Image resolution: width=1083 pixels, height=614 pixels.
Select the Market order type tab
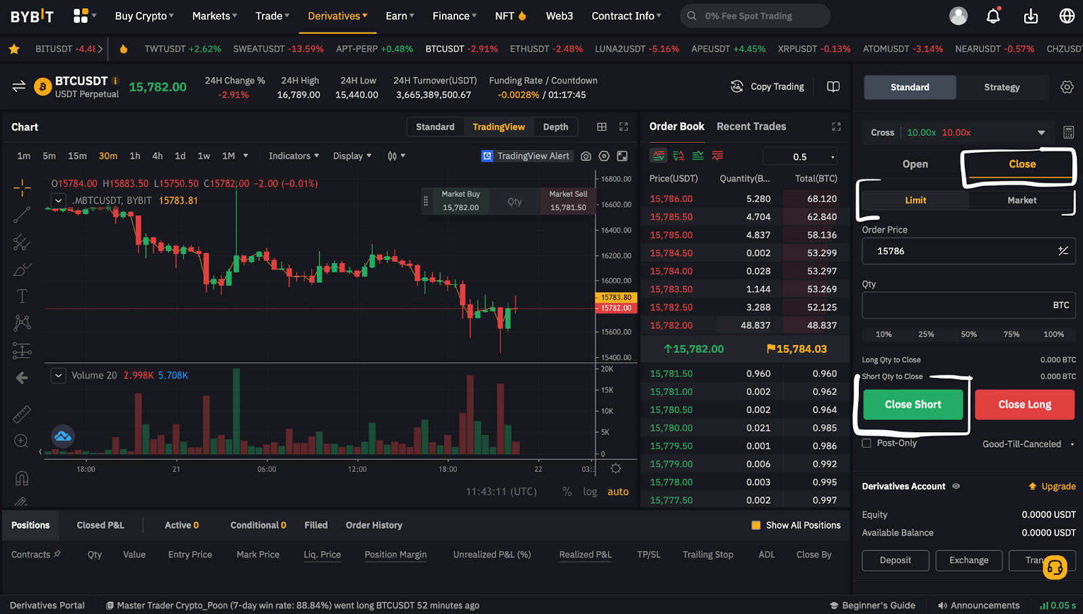1021,200
